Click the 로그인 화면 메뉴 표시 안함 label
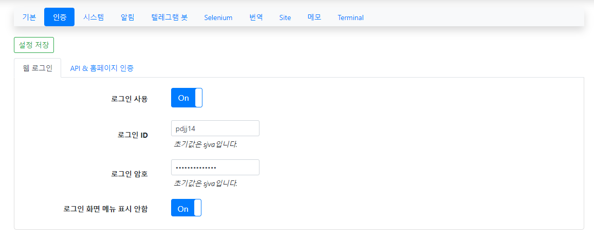The height and width of the screenshot is (239, 594). [x=105, y=209]
